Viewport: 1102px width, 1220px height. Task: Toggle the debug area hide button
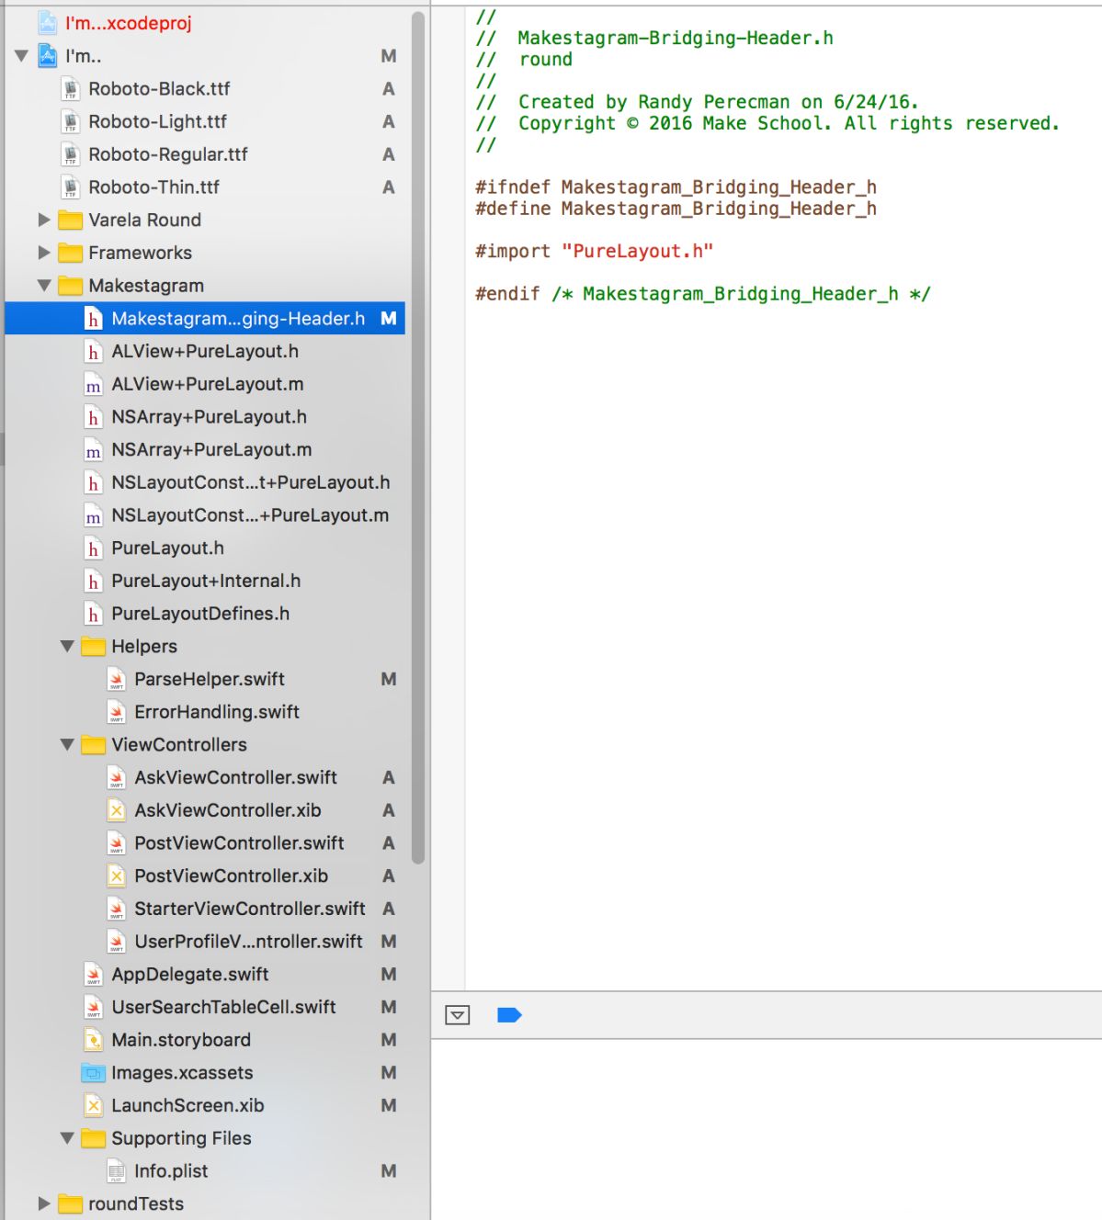pyautogui.click(x=457, y=1015)
